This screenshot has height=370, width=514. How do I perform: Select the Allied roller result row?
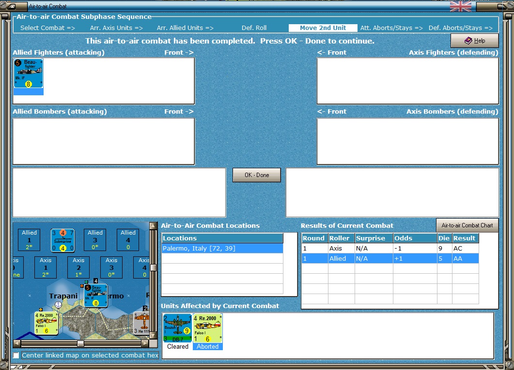click(390, 258)
